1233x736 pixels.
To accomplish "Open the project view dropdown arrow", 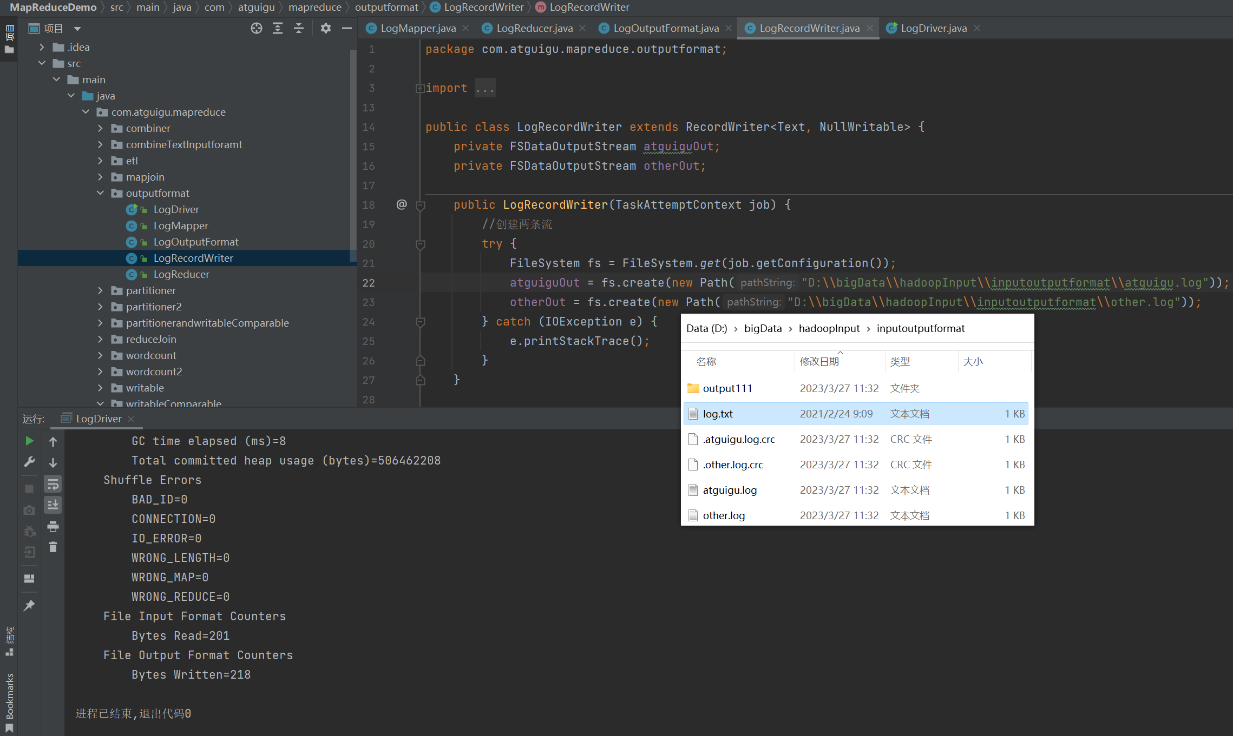I will click(x=77, y=29).
